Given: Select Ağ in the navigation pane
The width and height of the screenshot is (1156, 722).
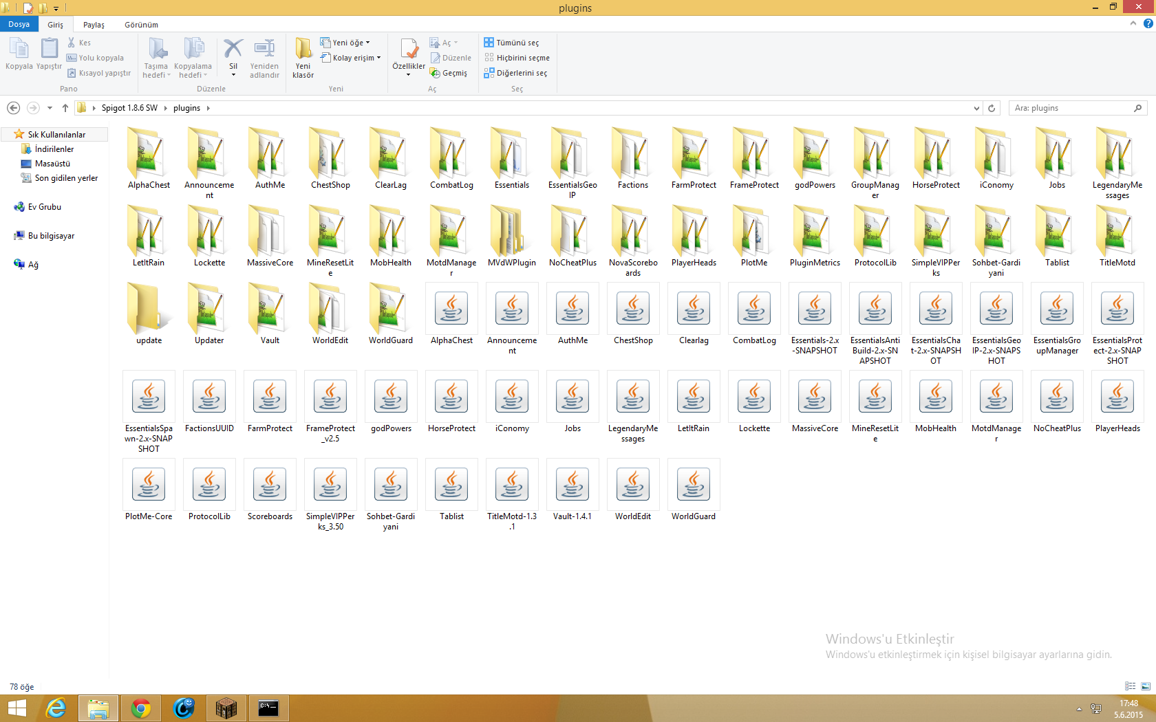Looking at the screenshot, I should coord(33,265).
